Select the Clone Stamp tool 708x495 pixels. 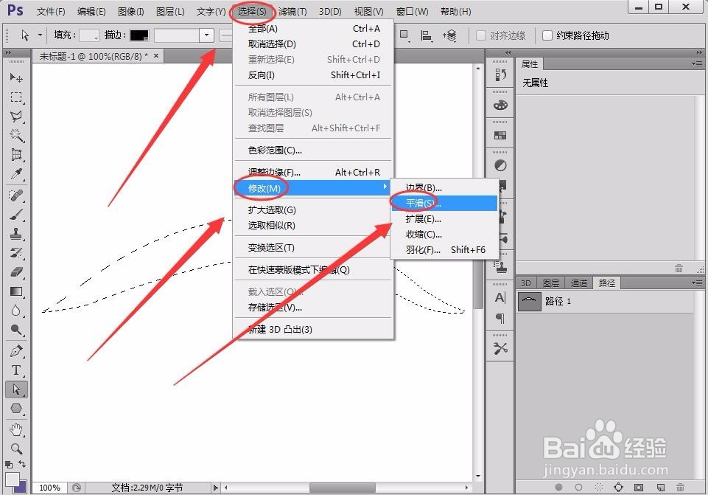pos(16,230)
